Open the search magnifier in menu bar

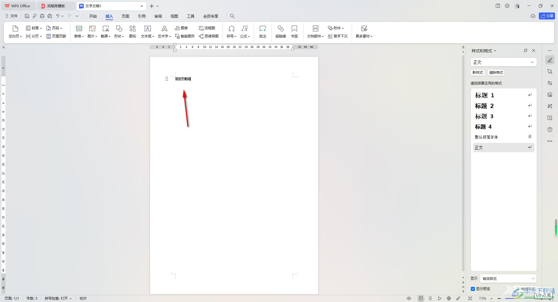point(232,16)
